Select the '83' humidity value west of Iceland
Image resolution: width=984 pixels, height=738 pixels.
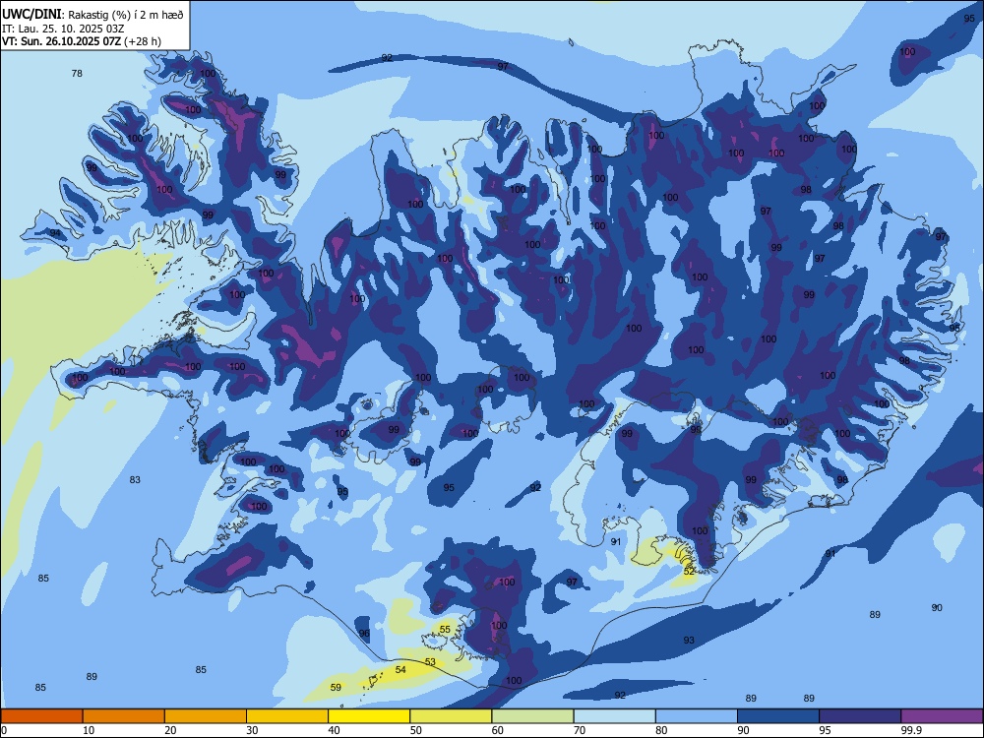(135, 480)
